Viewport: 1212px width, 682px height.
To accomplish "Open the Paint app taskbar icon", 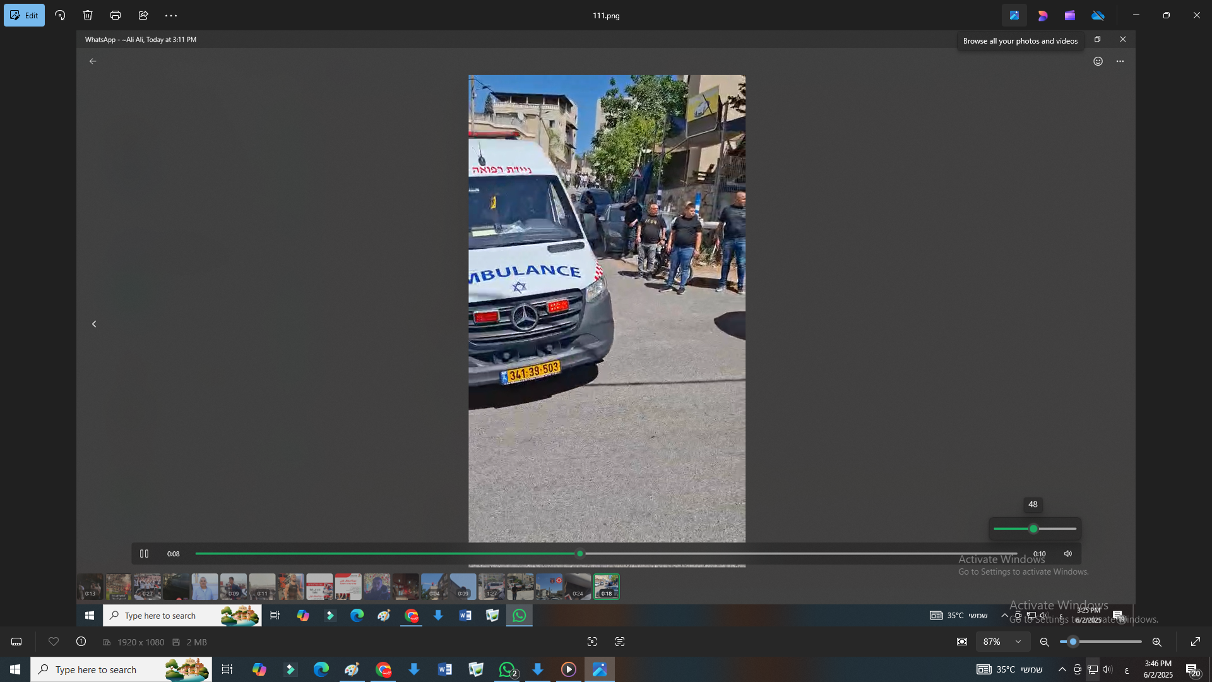I will [x=352, y=669].
